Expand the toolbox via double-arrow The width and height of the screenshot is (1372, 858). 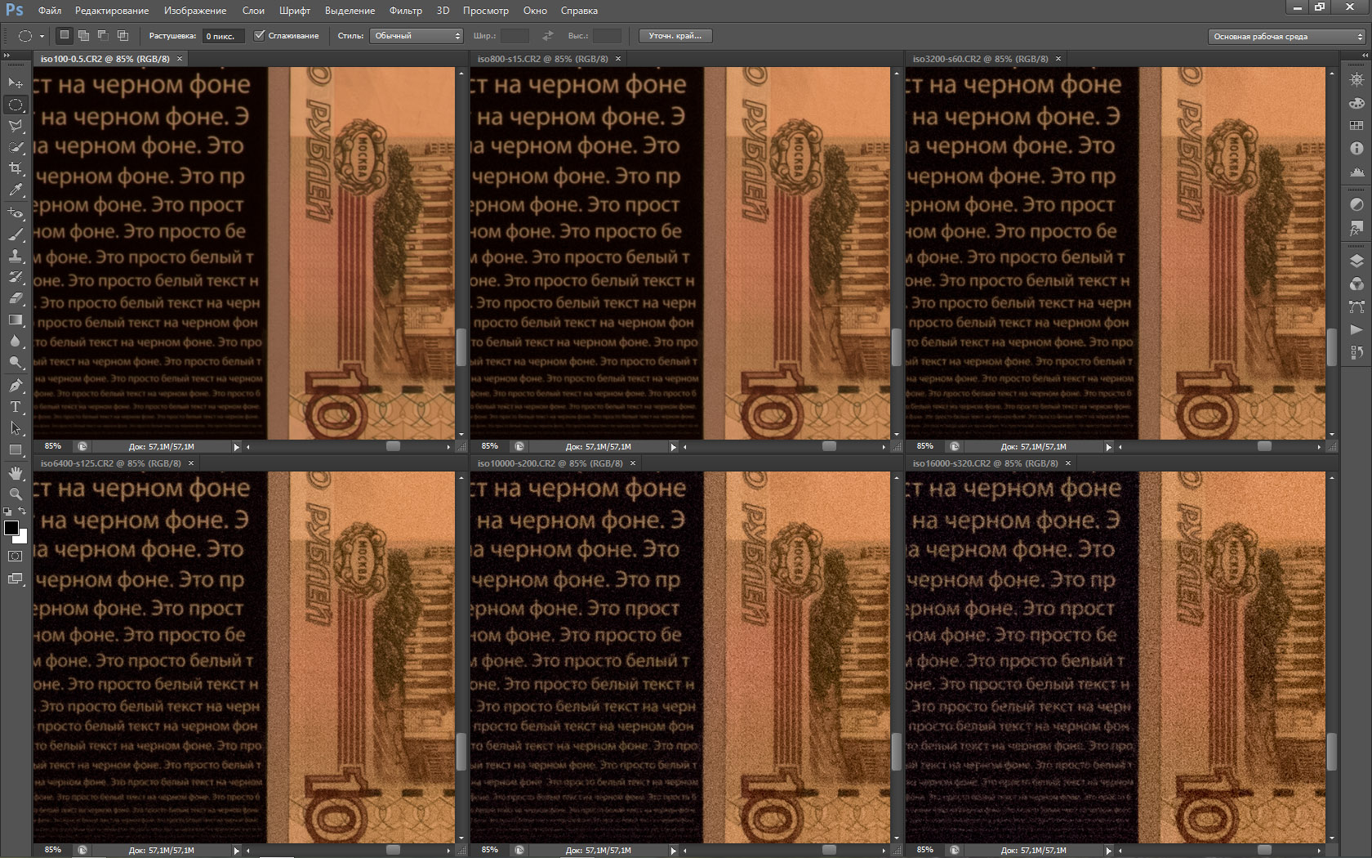point(7,56)
